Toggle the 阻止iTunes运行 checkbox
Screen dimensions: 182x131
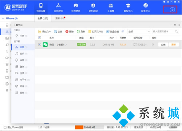coord(5,127)
